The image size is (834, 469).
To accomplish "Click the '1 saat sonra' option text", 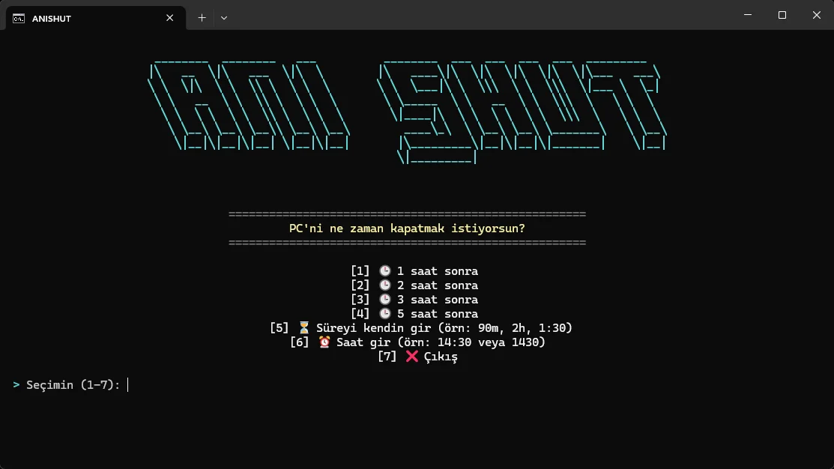I will tap(437, 271).
